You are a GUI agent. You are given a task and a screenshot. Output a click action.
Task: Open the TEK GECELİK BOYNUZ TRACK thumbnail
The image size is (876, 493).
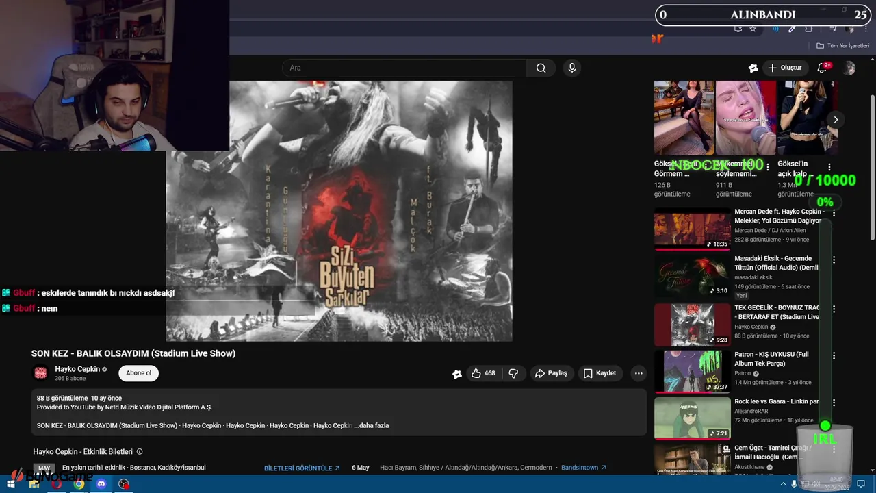692,325
